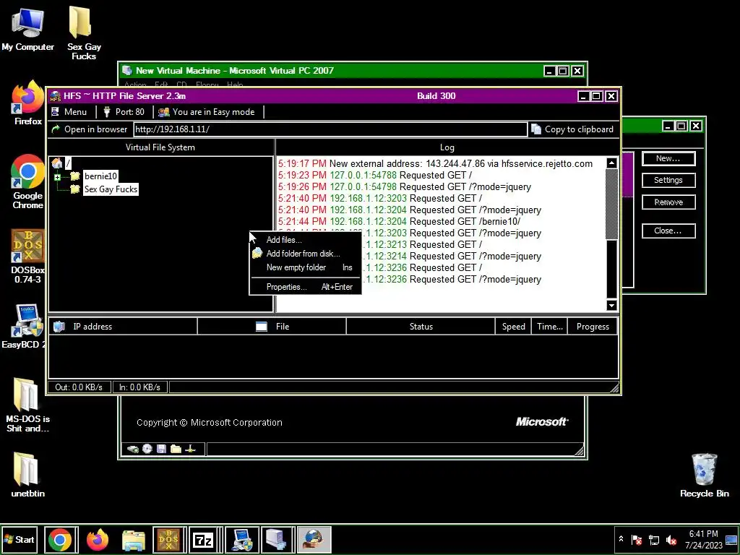Click Open in browser arrow button
This screenshot has height=555, width=740.
90,129
